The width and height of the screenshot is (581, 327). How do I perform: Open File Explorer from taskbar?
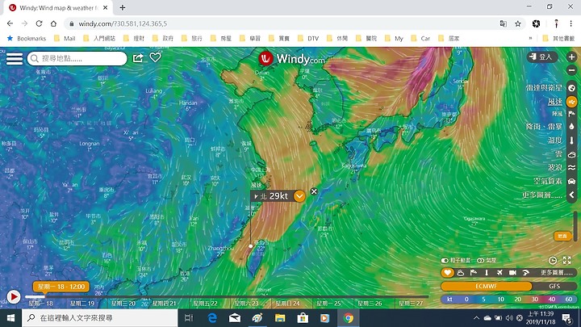280,318
